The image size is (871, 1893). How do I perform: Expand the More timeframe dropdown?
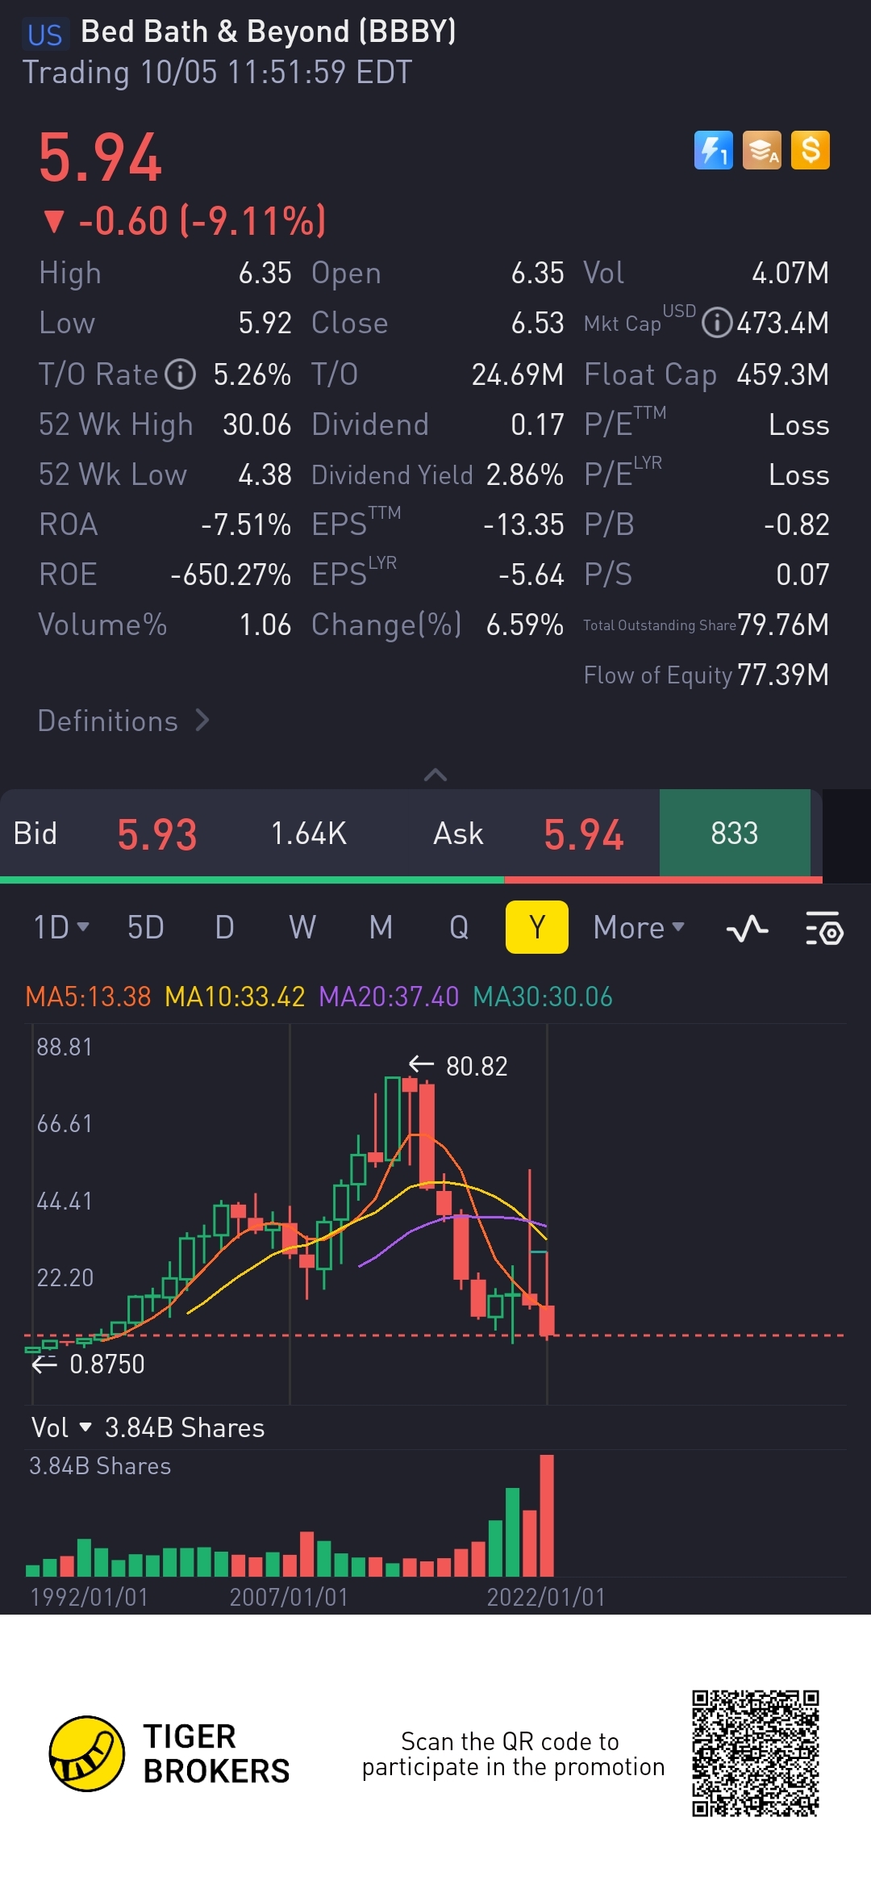[639, 927]
